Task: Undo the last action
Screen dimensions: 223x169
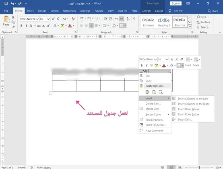Action: (x=12, y=3)
